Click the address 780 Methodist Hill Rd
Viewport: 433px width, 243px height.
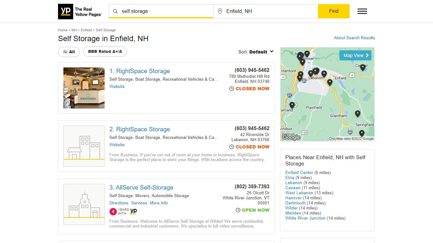click(249, 76)
